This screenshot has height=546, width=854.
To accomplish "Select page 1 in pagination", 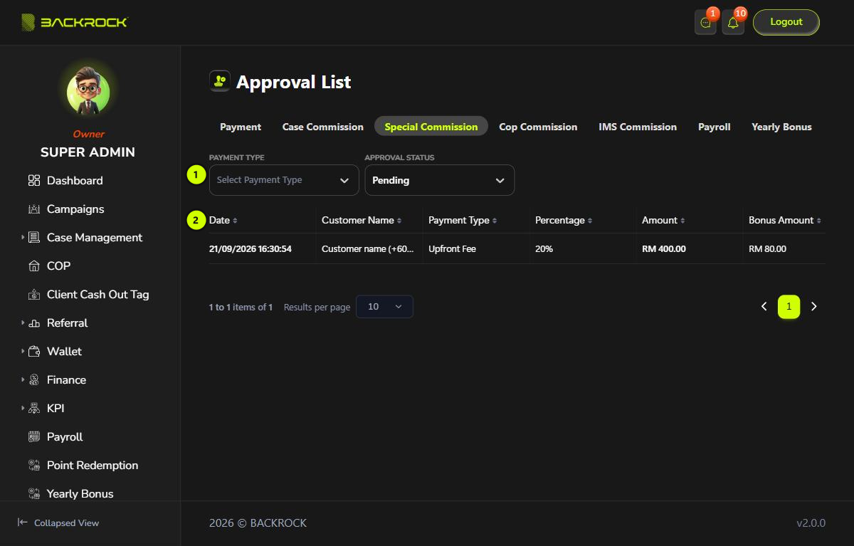I will [x=789, y=307].
